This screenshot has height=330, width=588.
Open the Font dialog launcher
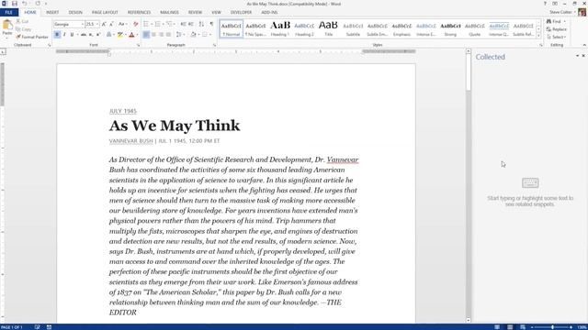point(139,45)
